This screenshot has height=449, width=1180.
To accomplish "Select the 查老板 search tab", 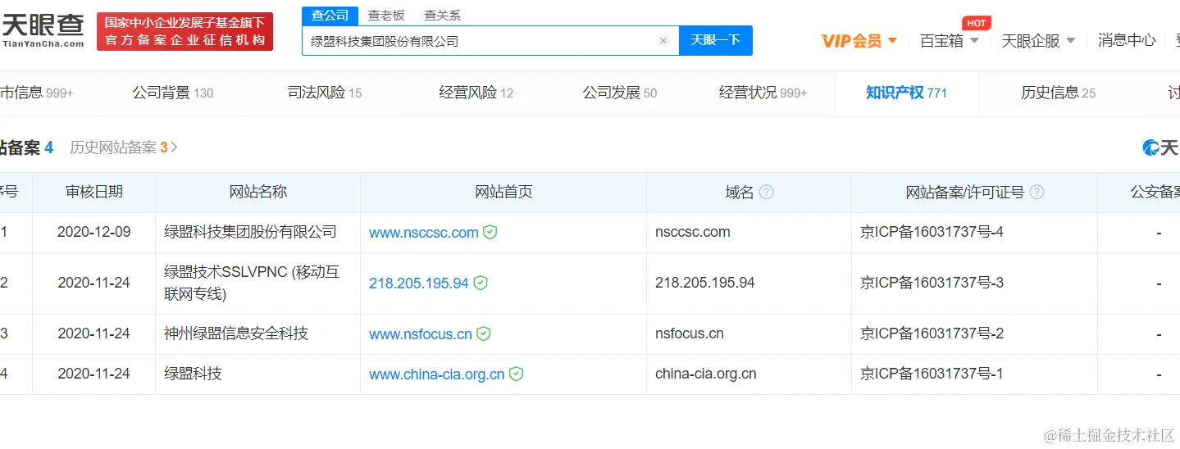I will point(386,15).
